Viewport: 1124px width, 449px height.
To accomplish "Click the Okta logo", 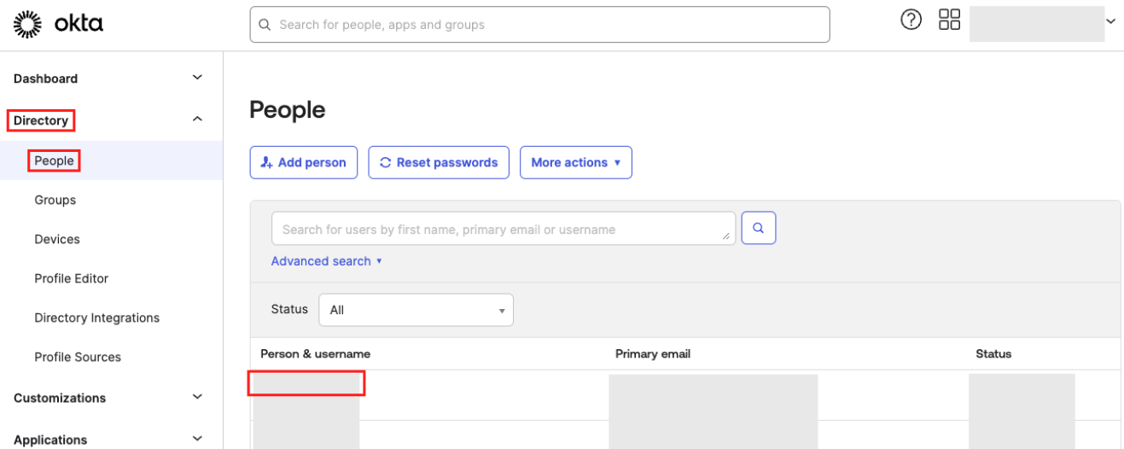I will [58, 25].
